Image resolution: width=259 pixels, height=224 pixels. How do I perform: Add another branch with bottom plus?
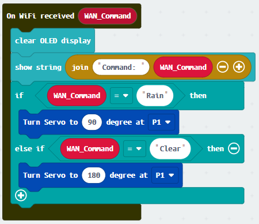21,195
